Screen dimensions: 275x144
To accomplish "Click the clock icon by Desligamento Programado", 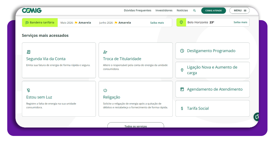I will coord(182,51).
